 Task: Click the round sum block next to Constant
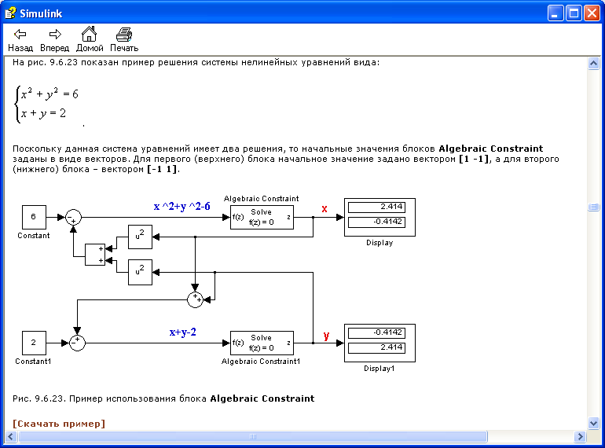73,217
